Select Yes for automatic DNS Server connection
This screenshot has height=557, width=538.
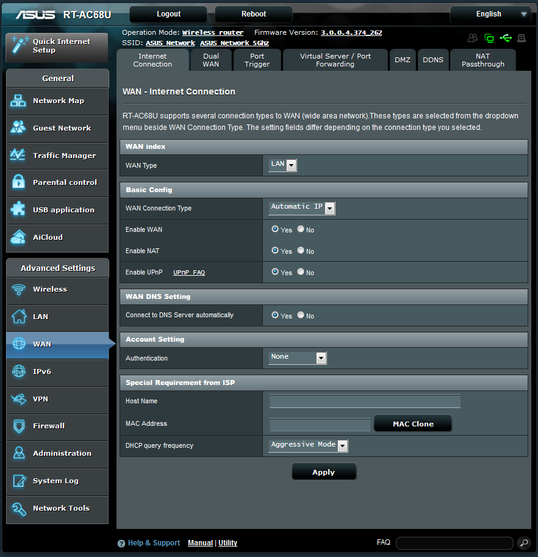click(x=275, y=315)
